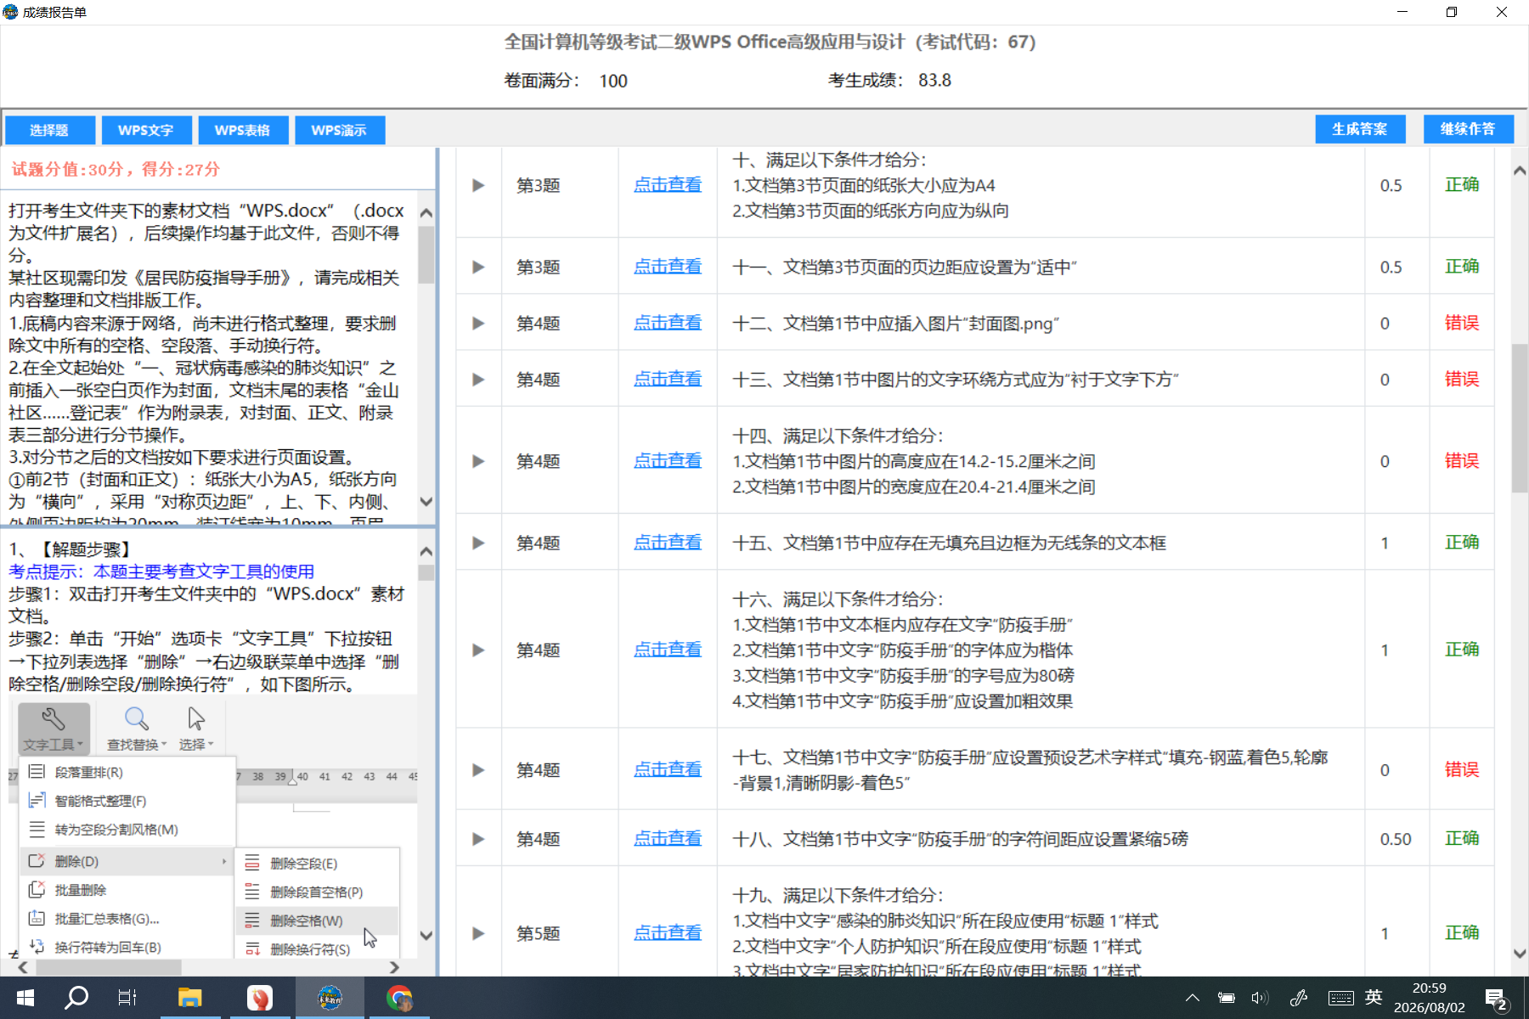1529x1019 pixels.
Task: Expand the row for item 十七 (预设艺术字样式)
Action: pos(478,770)
